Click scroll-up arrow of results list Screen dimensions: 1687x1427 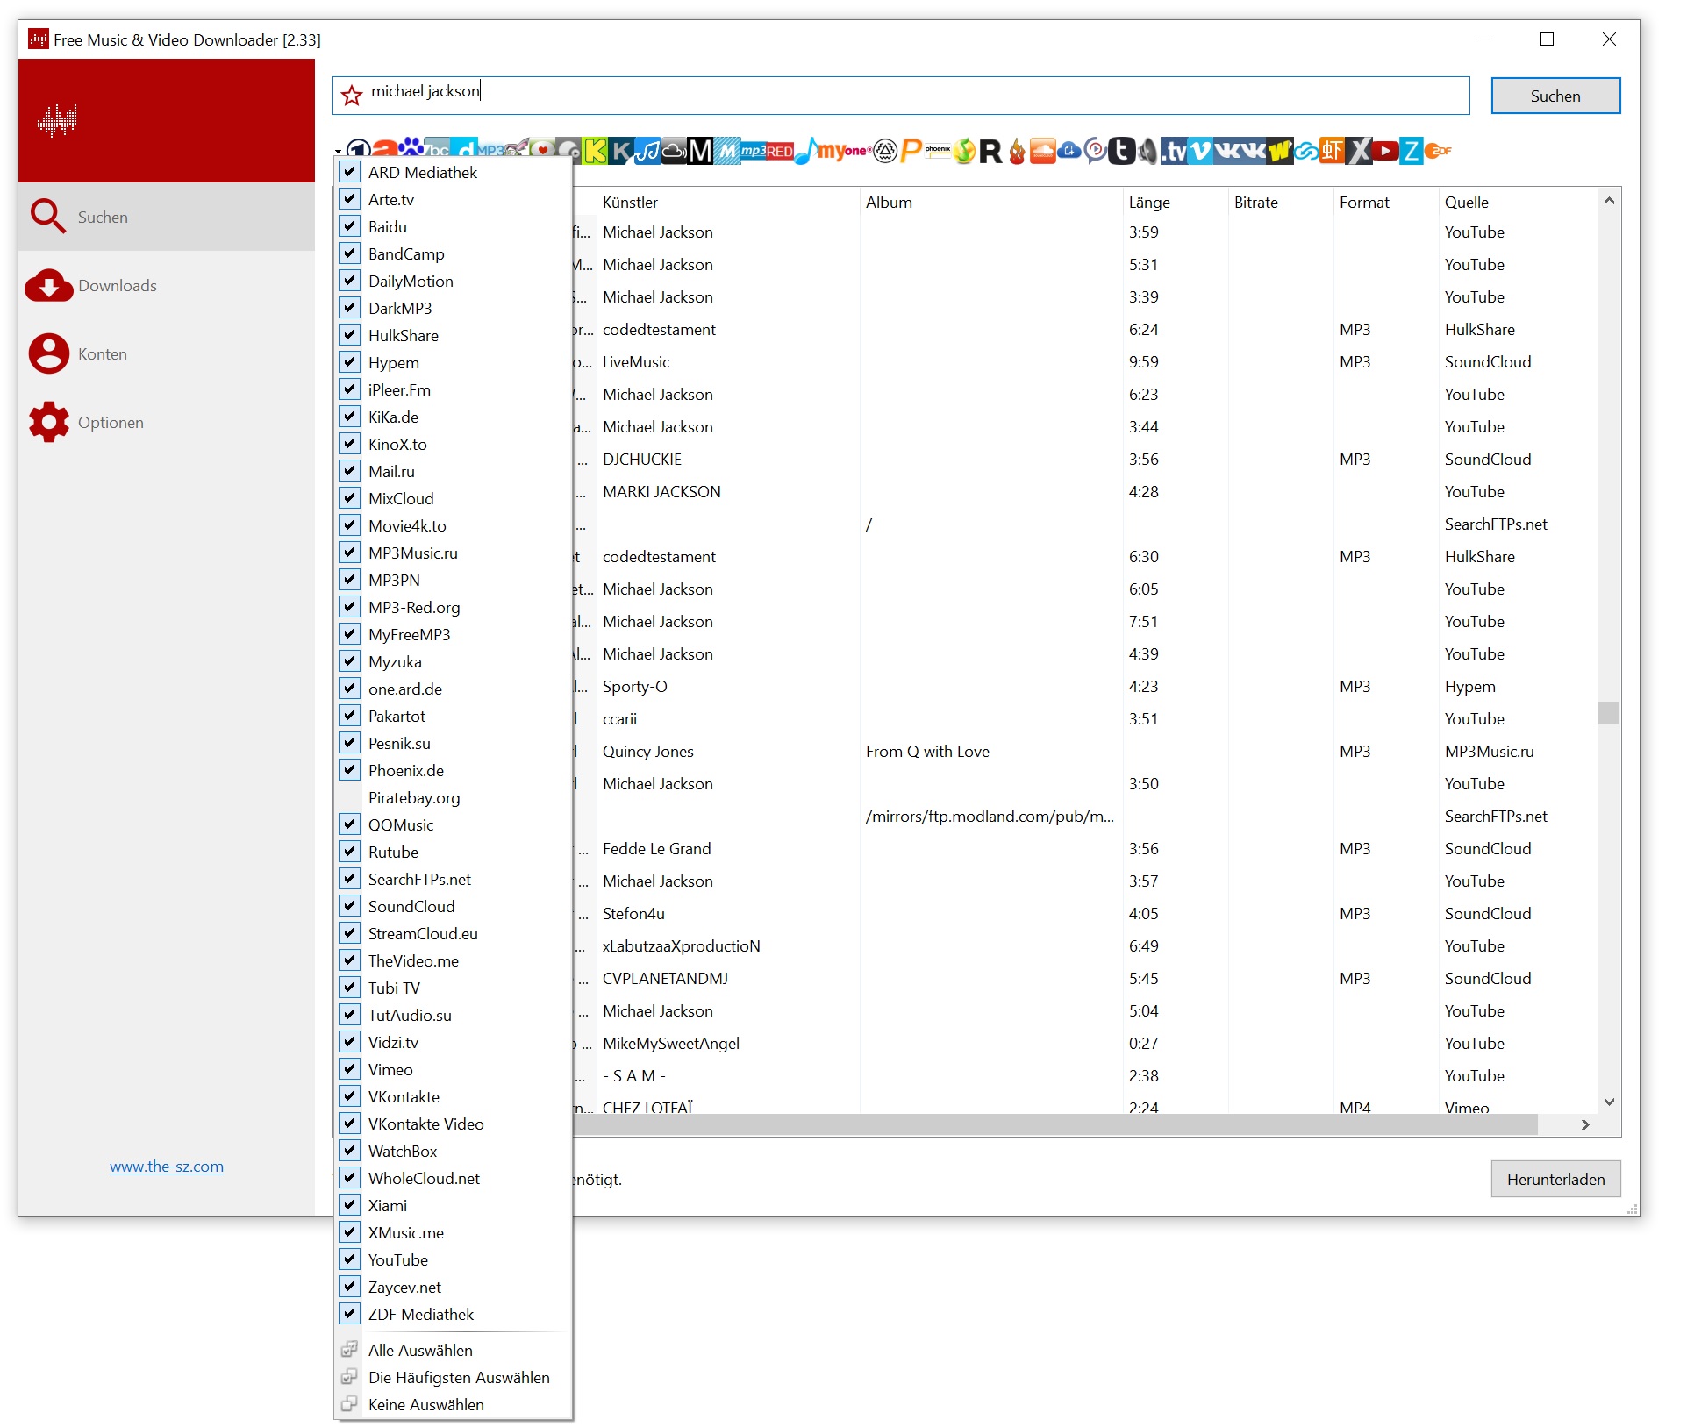1609,201
